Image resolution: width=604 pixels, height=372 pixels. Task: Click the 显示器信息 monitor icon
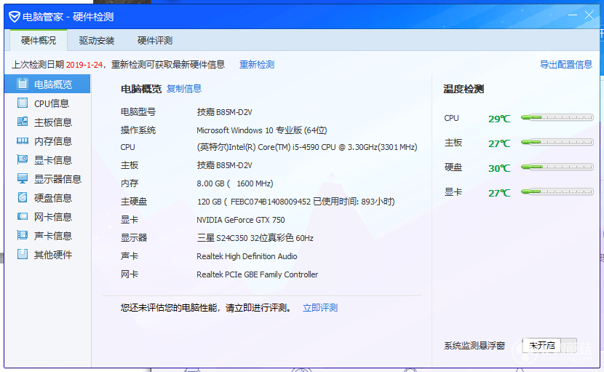pyautogui.click(x=23, y=178)
